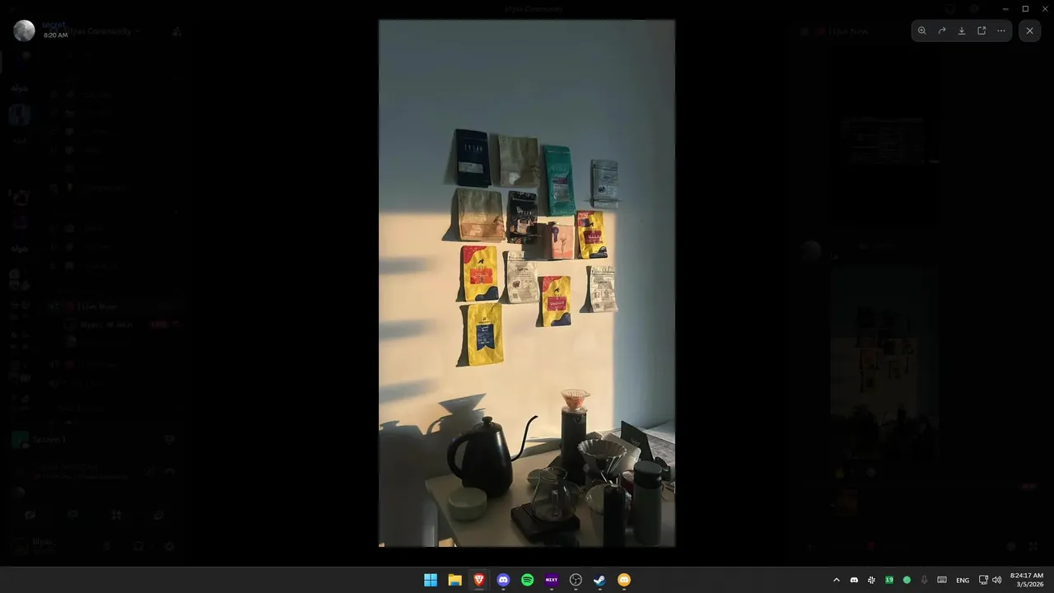Click the Slack tray icon
This screenshot has height=593, width=1054.
pos(871,580)
